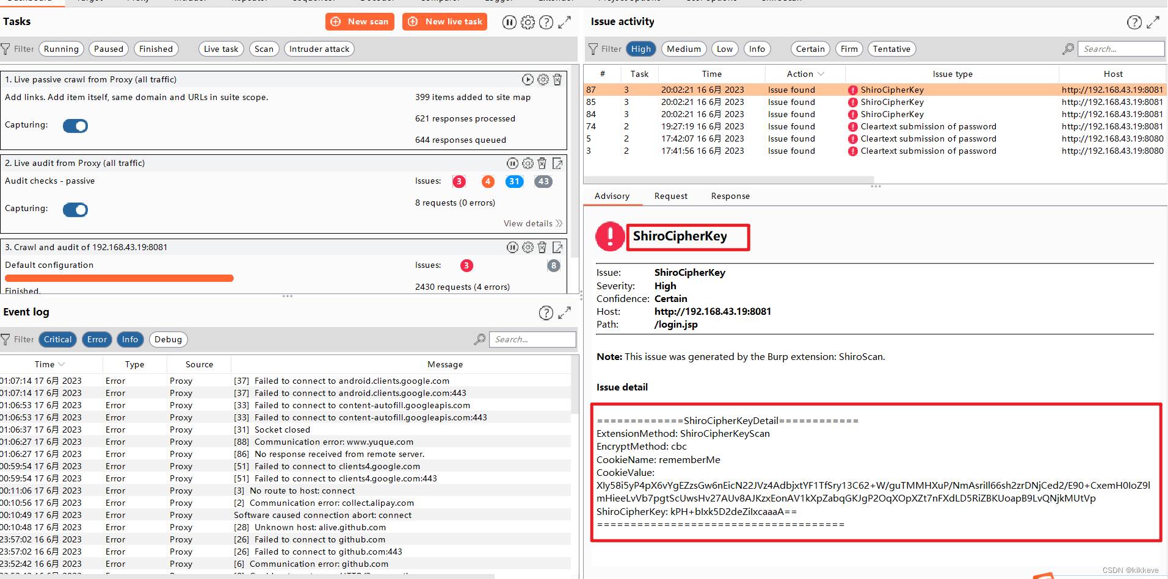1168x579 pixels.
Task: Click the red high-severity issues badge showing 3 in Live audit
Action: (459, 181)
